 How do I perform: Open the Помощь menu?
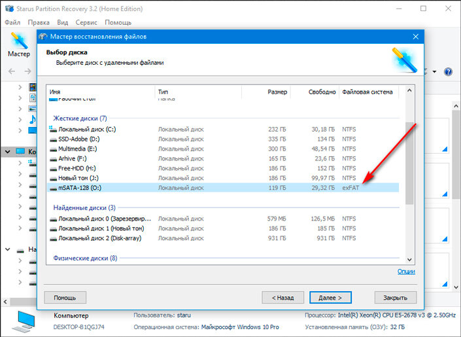118,22
